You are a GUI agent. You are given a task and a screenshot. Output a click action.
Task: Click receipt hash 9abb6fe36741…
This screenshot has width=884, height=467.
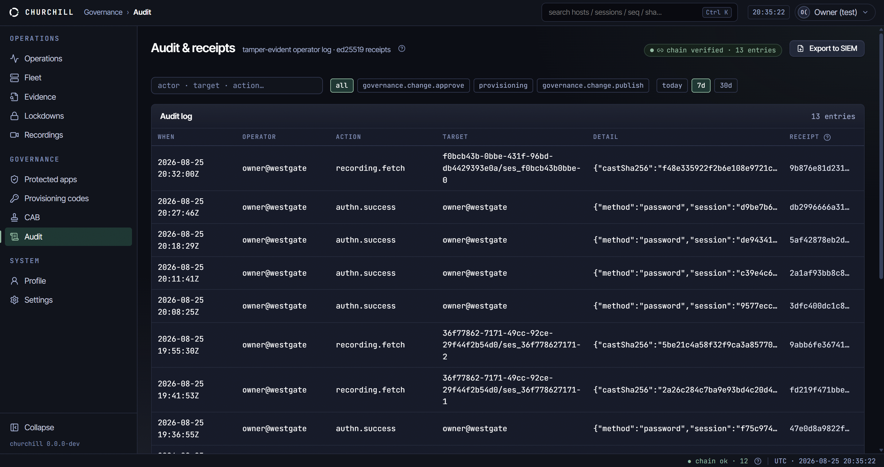pyautogui.click(x=820, y=345)
